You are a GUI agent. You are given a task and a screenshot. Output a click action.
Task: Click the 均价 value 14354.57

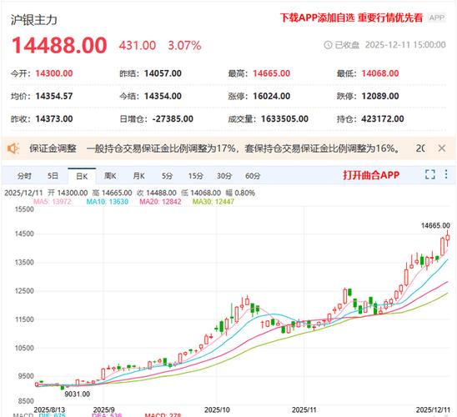(54, 96)
